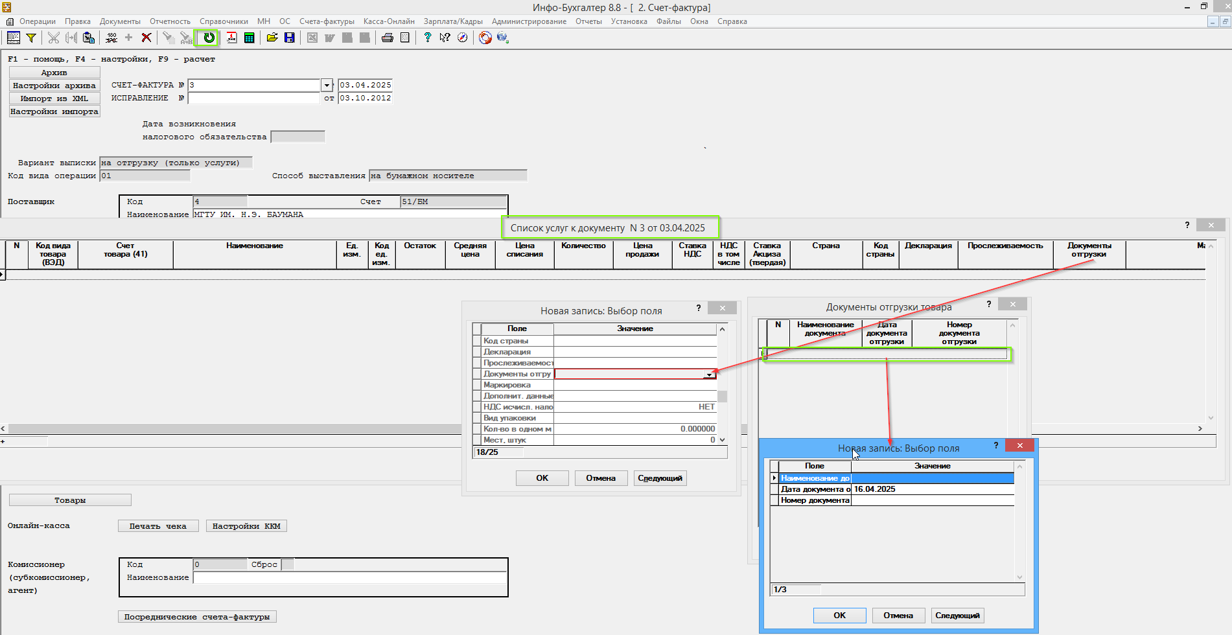Click OK in the middle Выбор поля dialog
The image size is (1232, 635).
(x=542, y=478)
